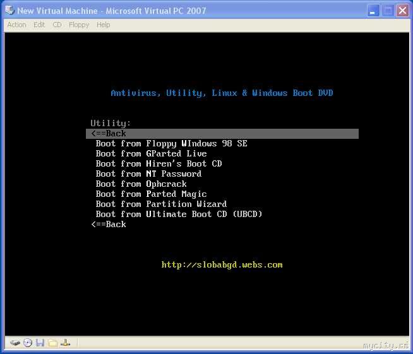Open the Edit menu
The height and width of the screenshot is (354, 413).
tap(39, 25)
